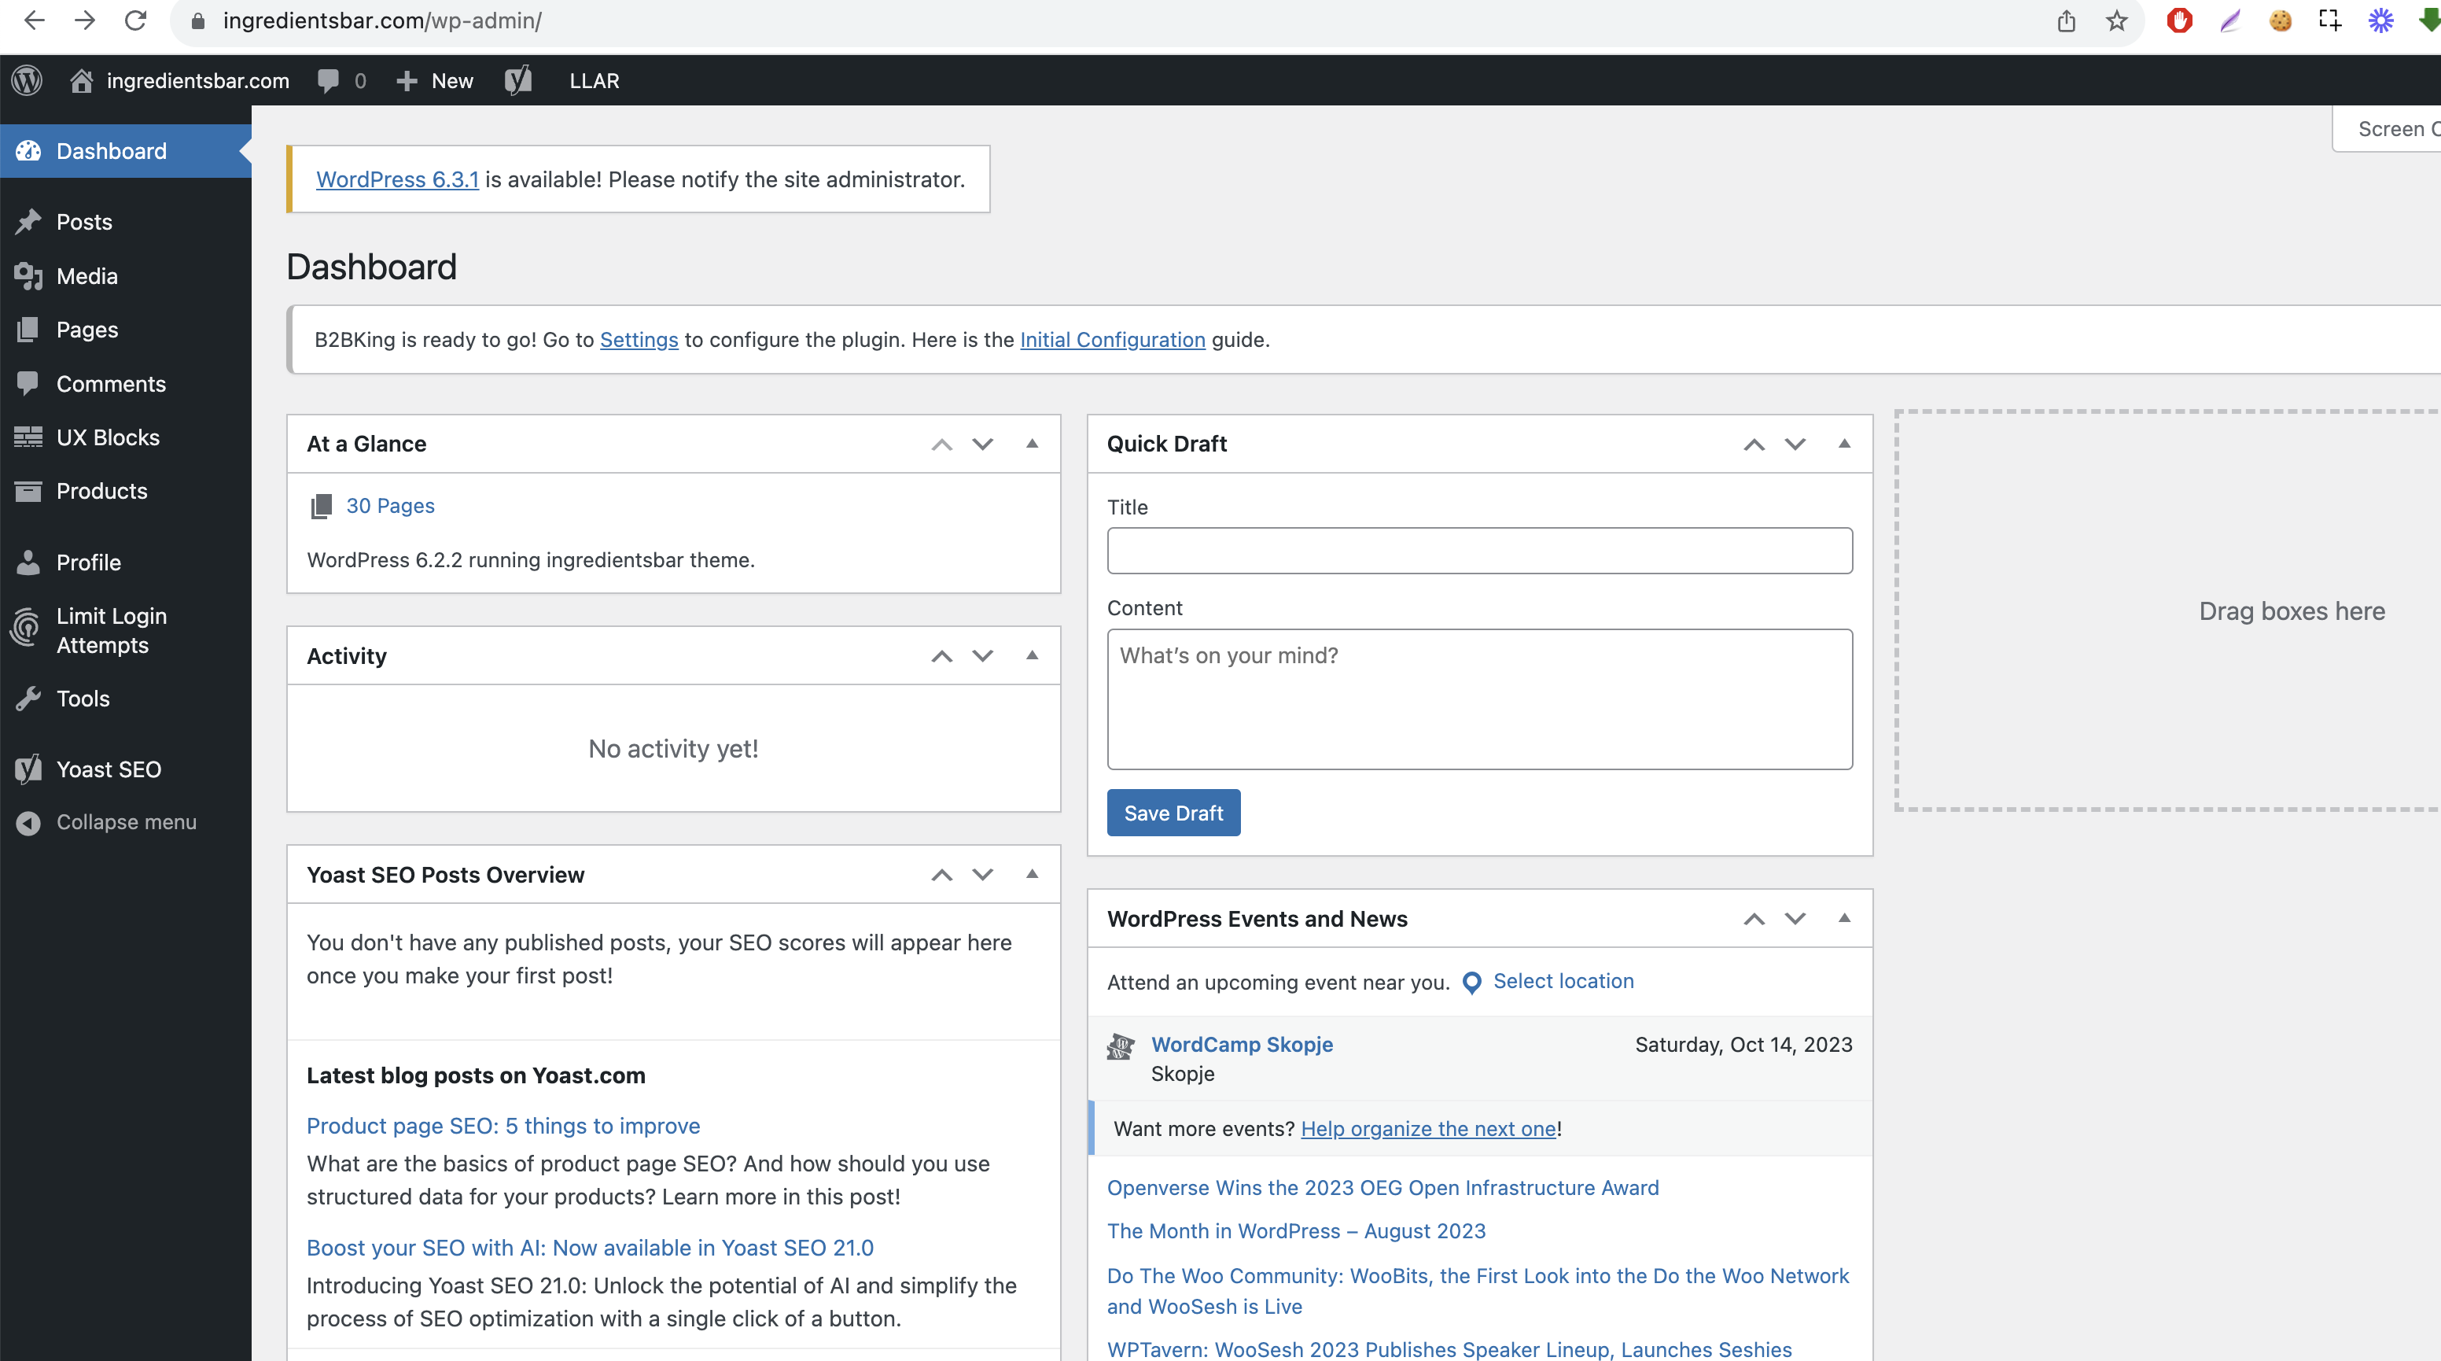Go to Products in sidebar
The width and height of the screenshot is (2441, 1361).
pyautogui.click(x=125, y=491)
